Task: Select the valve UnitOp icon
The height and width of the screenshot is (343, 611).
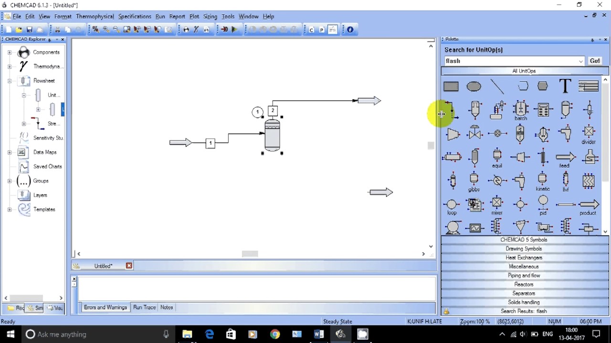Action: pyautogui.click(x=474, y=134)
